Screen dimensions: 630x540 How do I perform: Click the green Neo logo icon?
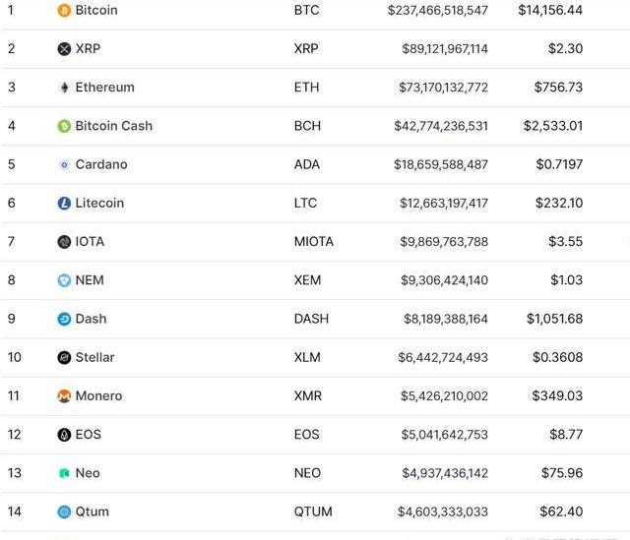(x=64, y=473)
